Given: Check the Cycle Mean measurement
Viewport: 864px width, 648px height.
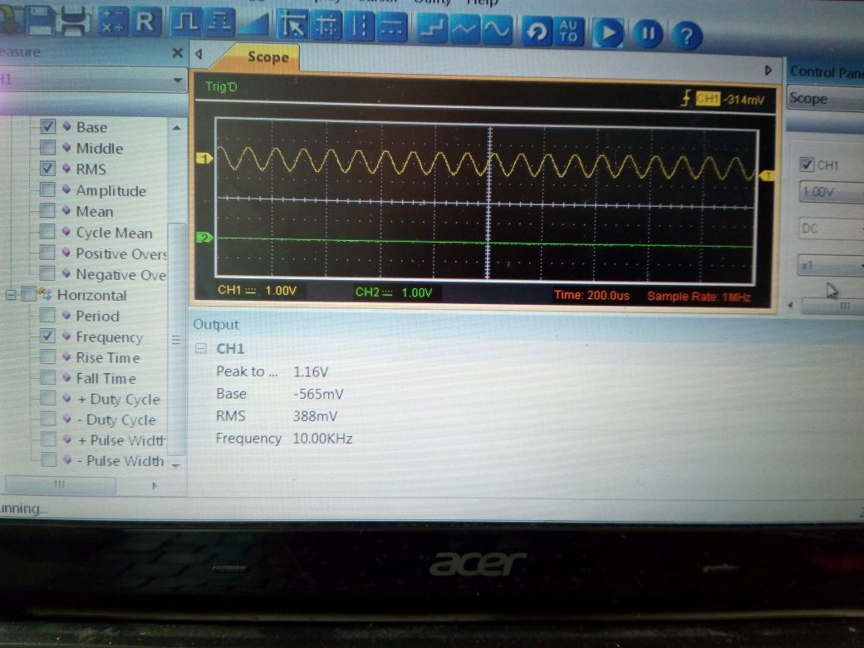Looking at the screenshot, I should pos(48,232).
